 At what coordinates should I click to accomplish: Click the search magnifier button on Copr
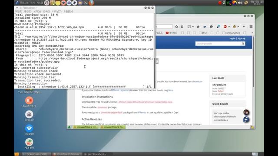click(243, 44)
